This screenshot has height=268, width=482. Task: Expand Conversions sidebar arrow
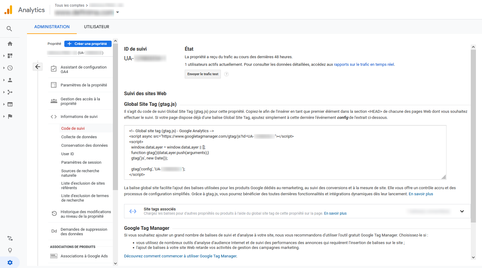click(4, 116)
